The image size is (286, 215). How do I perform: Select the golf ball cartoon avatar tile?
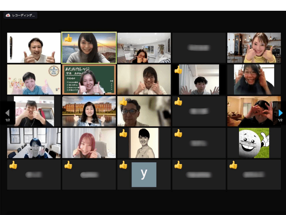pyautogui.click(x=254, y=143)
